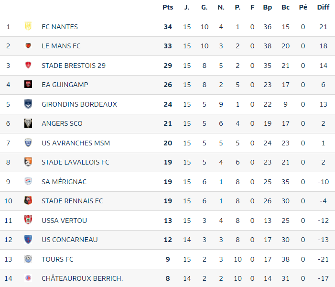Click the Angers SCO club logo
Image resolution: width=335 pixels, height=287 pixels.
point(28,123)
